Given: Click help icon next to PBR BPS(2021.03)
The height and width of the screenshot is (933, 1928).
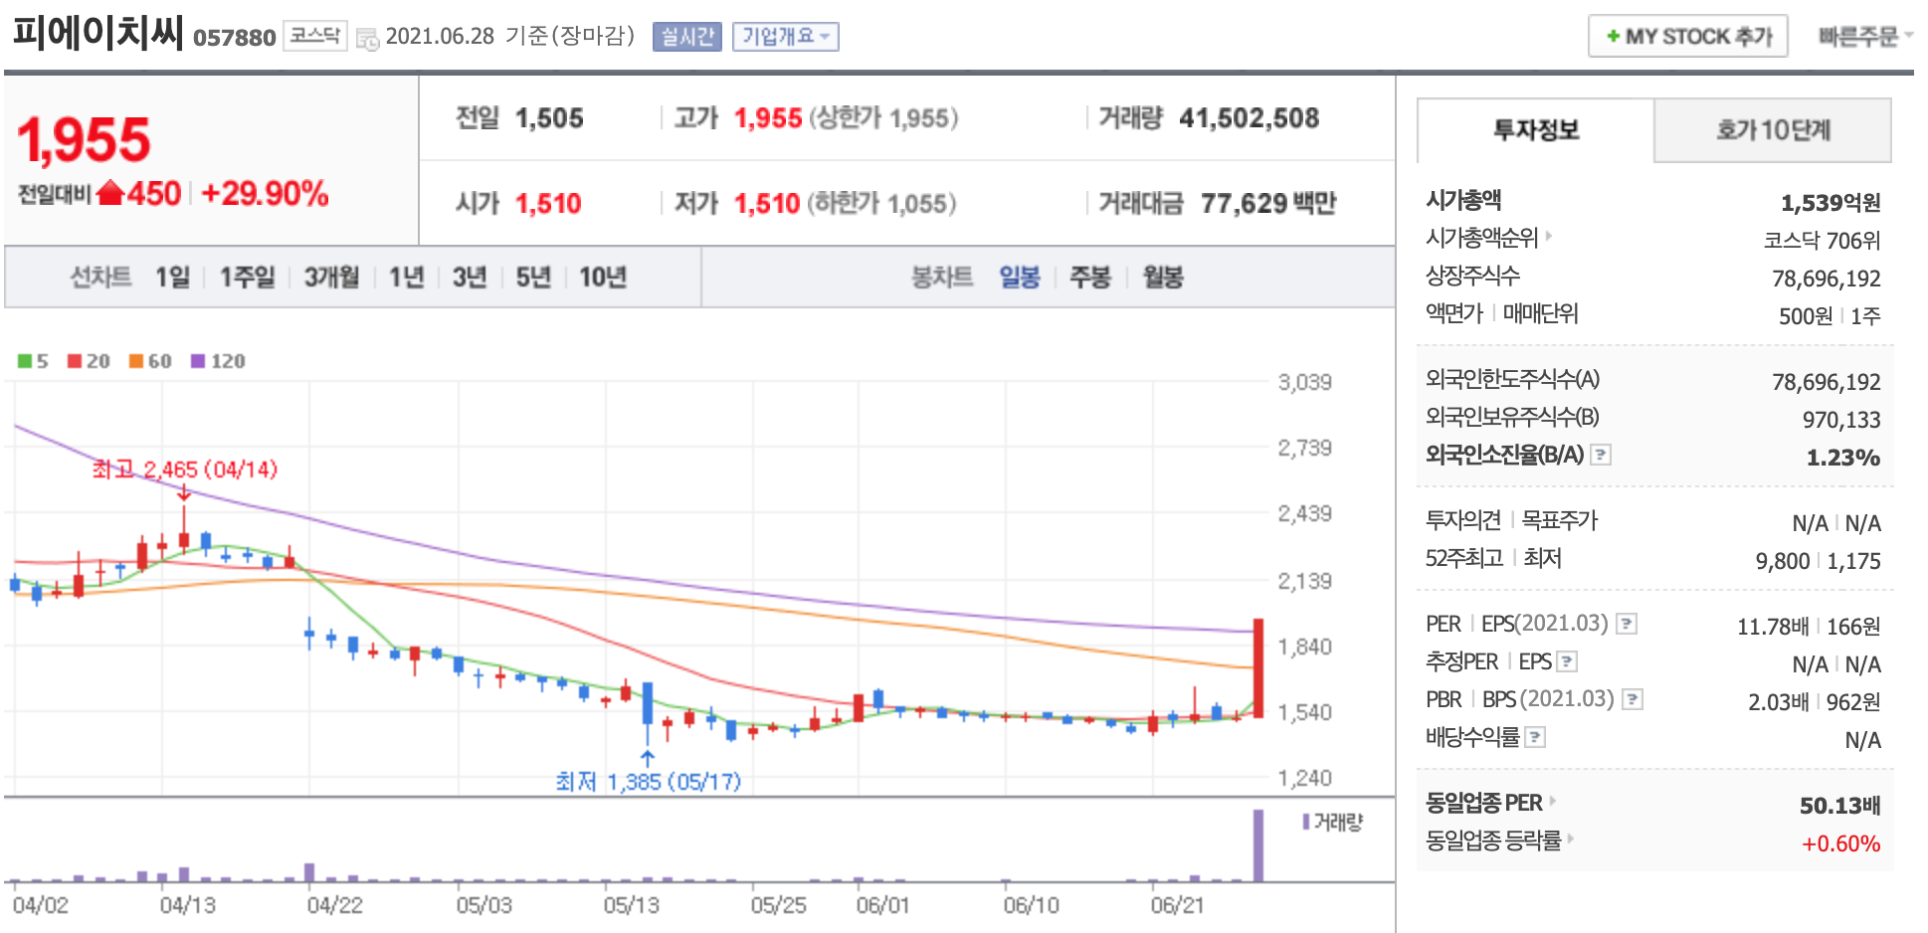Looking at the screenshot, I should 1632,699.
